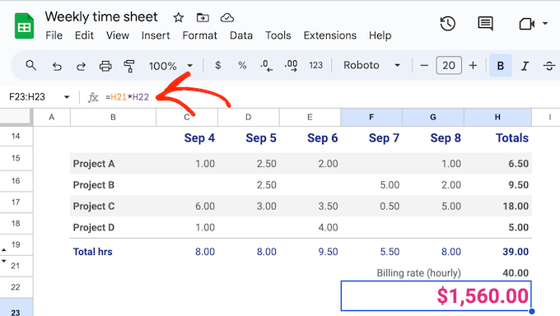Print the spreadsheet

click(x=105, y=66)
